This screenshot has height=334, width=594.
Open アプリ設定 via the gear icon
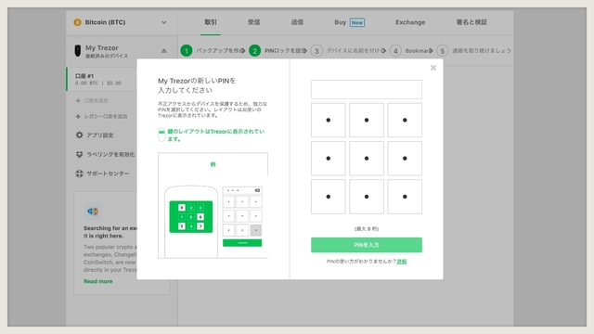pos(79,135)
